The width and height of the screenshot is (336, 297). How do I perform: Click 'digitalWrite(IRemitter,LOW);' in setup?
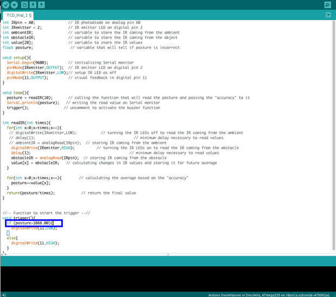37,73
